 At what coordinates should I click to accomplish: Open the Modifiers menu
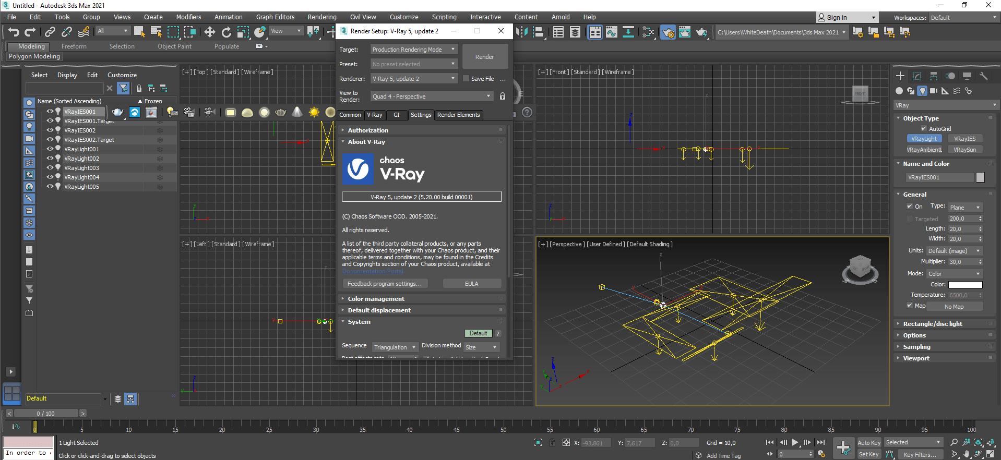click(188, 17)
